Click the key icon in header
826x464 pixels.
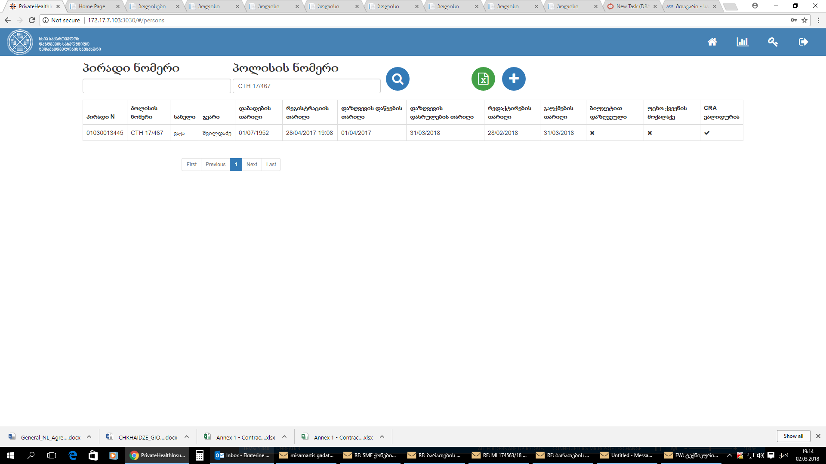pos(773,42)
